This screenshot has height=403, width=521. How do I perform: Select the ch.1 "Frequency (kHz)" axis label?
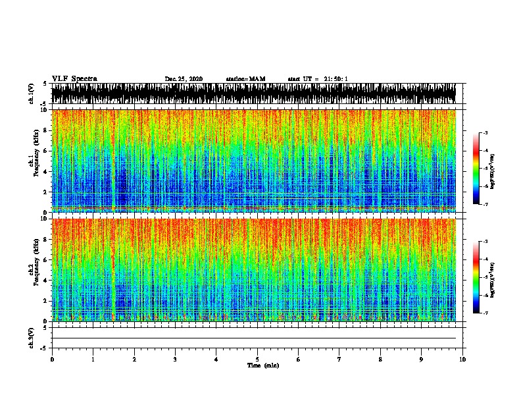coord(36,153)
